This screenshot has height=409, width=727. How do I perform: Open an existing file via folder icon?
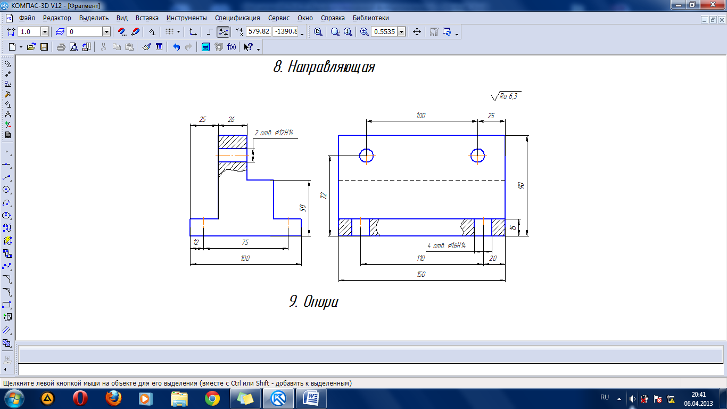pyautogui.click(x=31, y=47)
